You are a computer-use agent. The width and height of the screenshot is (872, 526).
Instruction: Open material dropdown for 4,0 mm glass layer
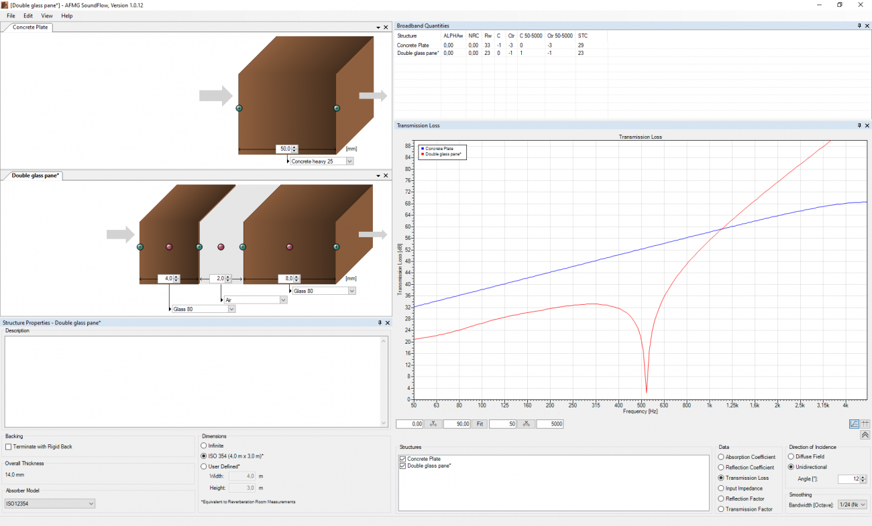(x=231, y=309)
